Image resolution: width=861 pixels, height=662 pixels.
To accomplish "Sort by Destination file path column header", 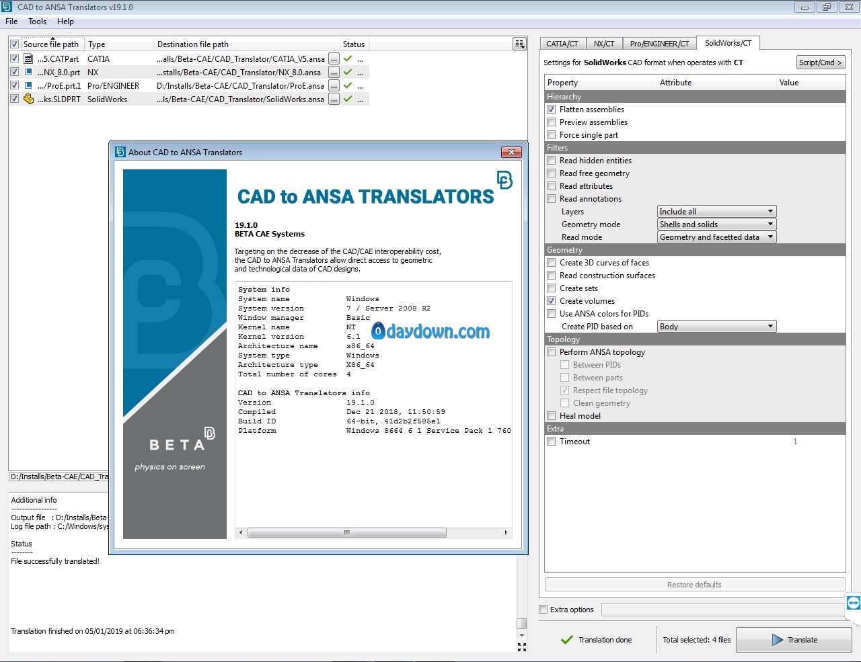I will tap(248, 44).
